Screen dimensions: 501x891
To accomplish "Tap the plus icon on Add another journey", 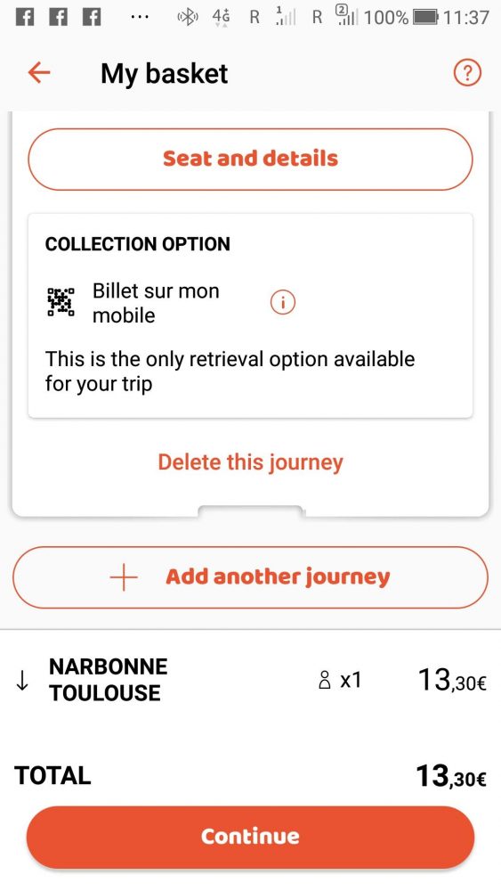I will pyautogui.click(x=124, y=577).
